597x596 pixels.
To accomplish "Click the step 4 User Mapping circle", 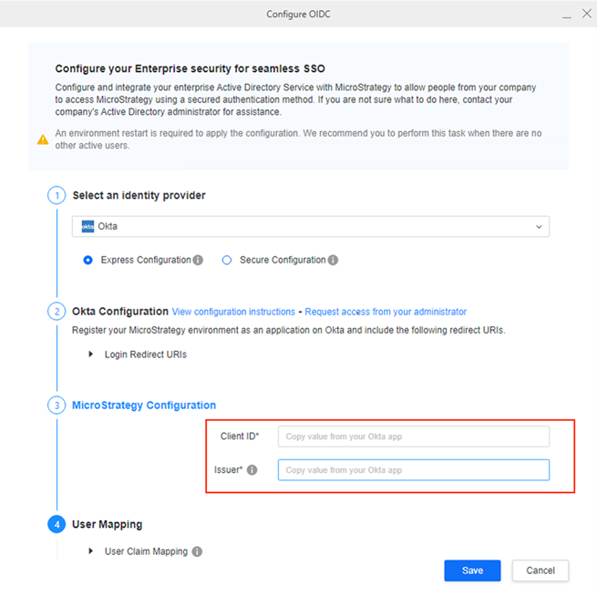I will point(57,524).
